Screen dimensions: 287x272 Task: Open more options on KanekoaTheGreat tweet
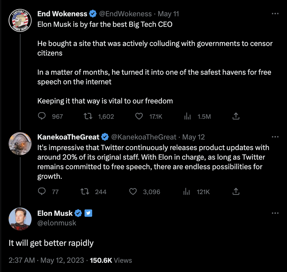(x=275, y=137)
